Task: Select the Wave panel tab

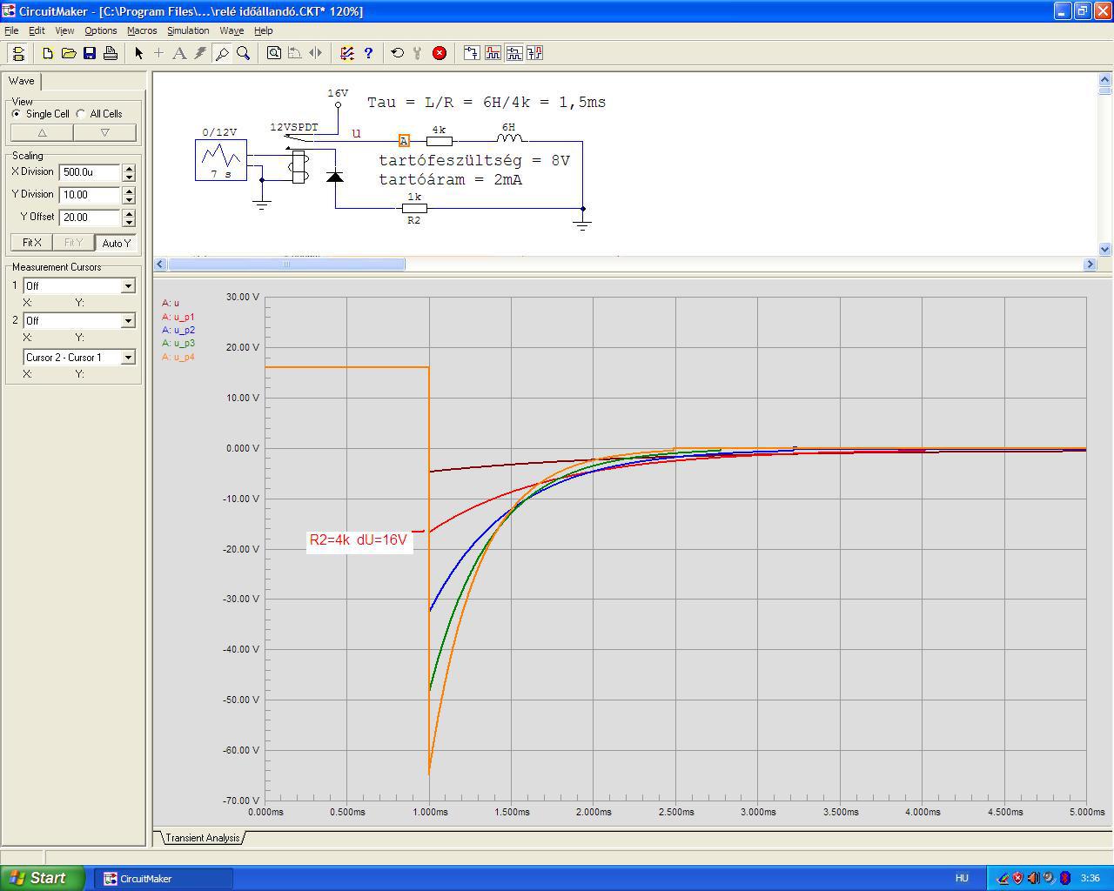Action: [x=22, y=81]
